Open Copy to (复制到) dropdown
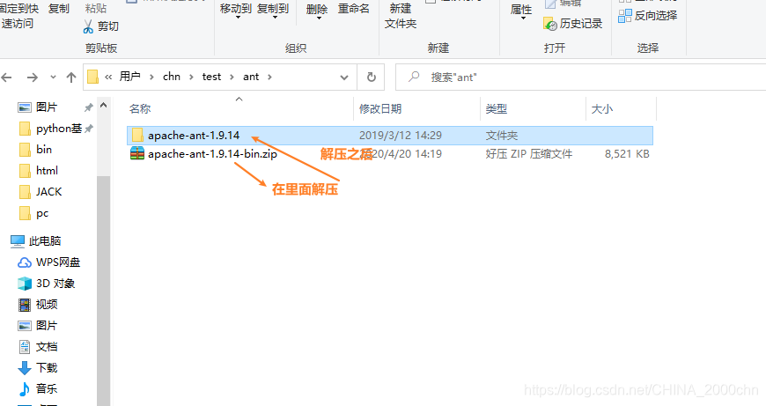 tap(273, 11)
